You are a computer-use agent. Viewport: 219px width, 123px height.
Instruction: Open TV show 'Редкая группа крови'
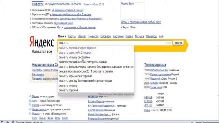160,74
